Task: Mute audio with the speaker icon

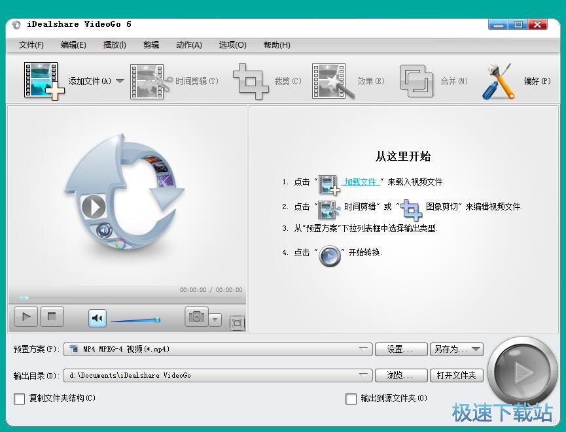Action: click(x=97, y=318)
